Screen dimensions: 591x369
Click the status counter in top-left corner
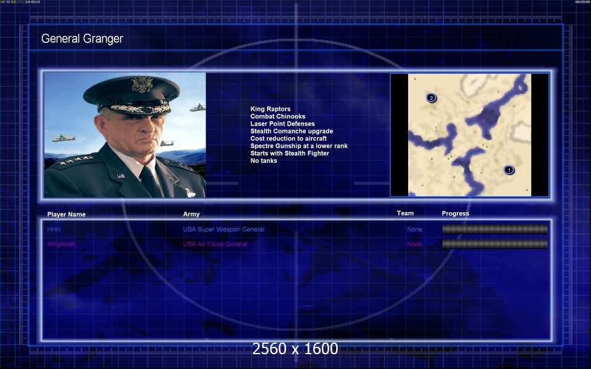[x=20, y=2]
